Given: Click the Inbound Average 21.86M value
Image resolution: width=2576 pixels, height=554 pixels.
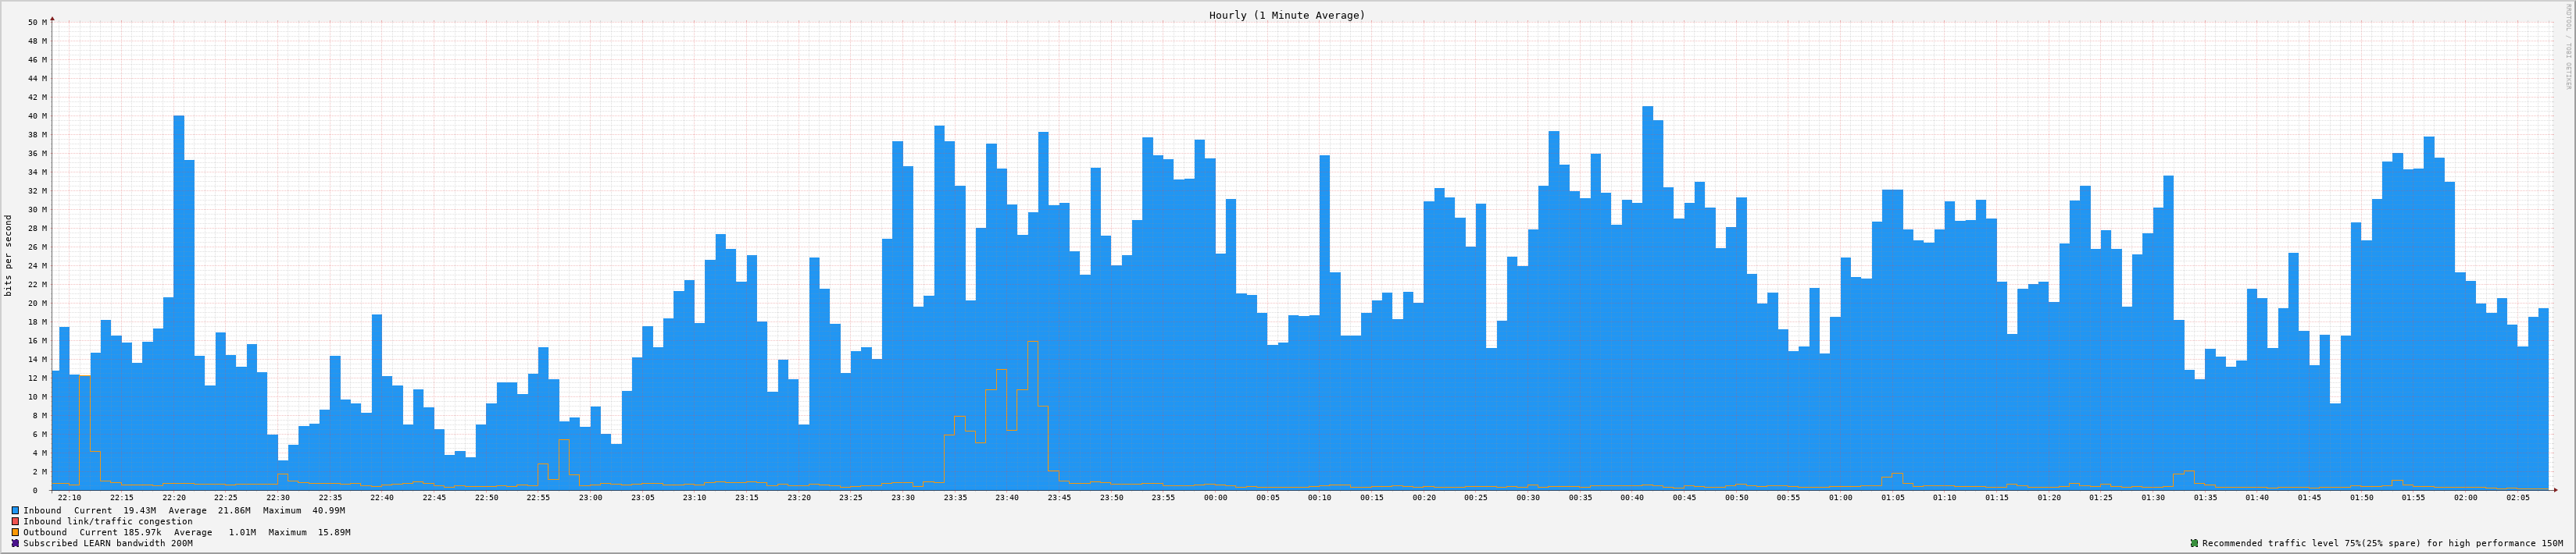Looking at the screenshot, I should pos(236,510).
